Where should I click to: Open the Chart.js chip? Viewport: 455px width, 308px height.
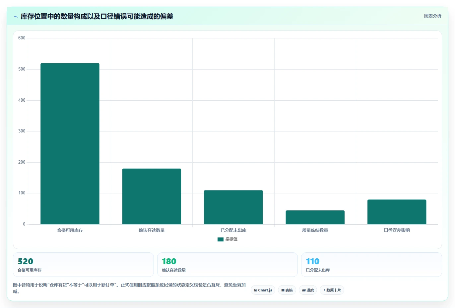pyautogui.click(x=263, y=290)
